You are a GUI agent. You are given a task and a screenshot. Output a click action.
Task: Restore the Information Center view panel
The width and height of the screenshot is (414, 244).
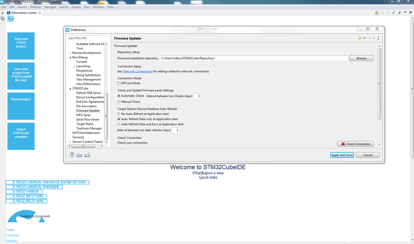tap(410, 12)
